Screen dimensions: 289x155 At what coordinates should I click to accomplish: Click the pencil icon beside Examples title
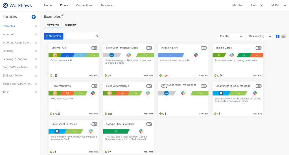62,16
